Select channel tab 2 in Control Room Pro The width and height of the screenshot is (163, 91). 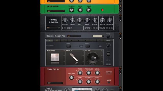tap(57, 40)
